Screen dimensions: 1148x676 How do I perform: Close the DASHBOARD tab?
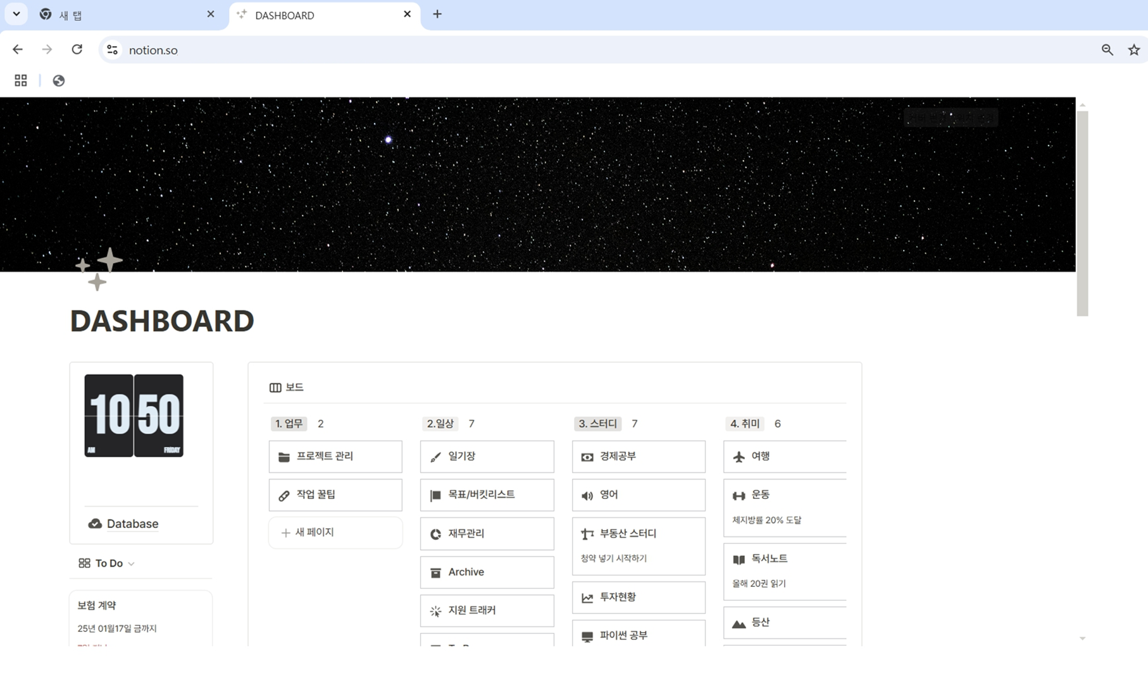407,14
